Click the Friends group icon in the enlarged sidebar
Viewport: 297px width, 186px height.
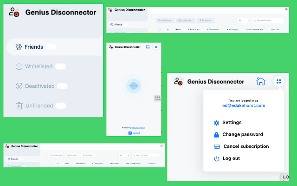click(19, 47)
